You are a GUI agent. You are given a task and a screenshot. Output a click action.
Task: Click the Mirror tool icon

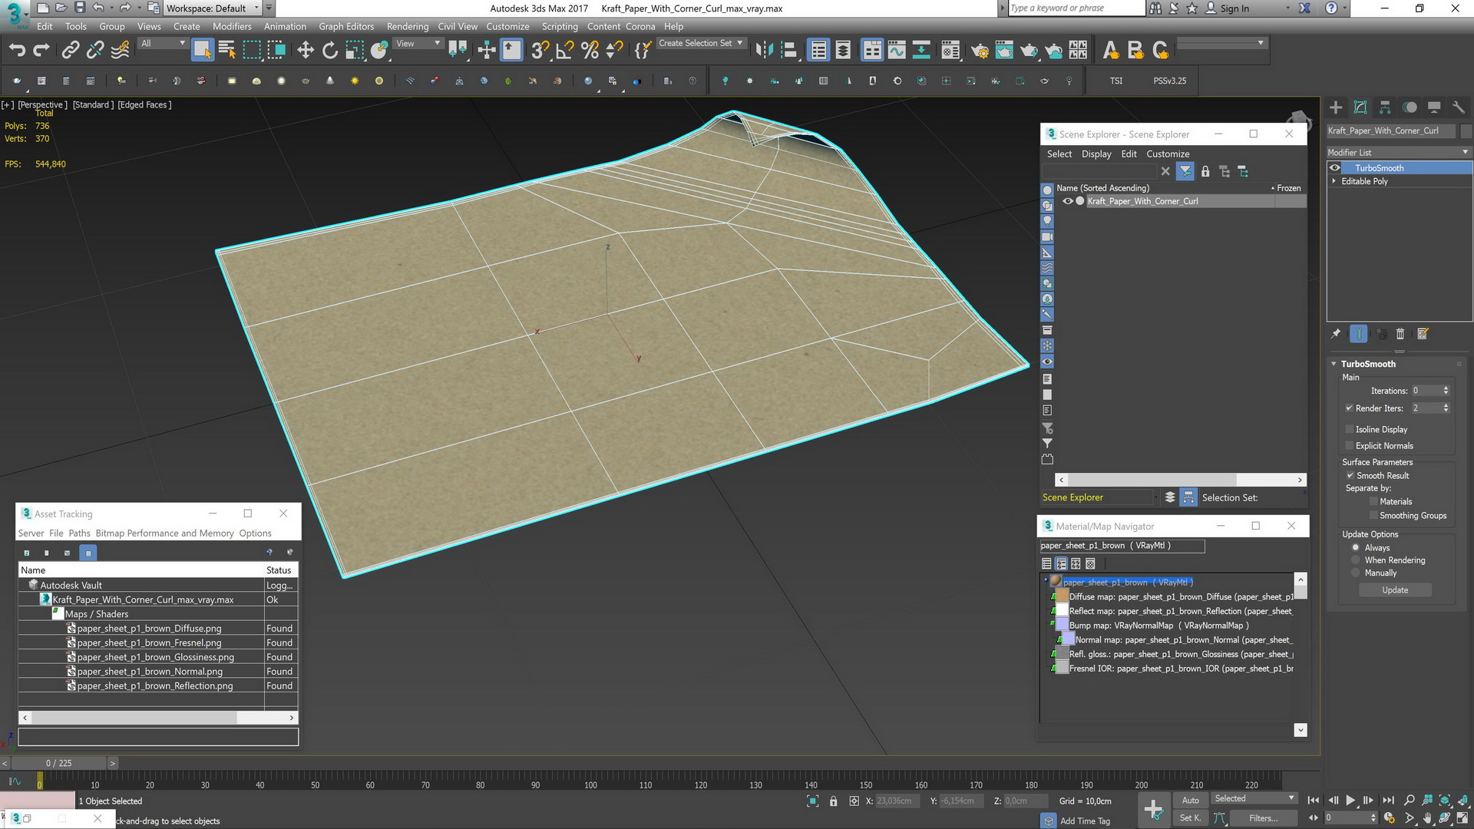coord(763,51)
